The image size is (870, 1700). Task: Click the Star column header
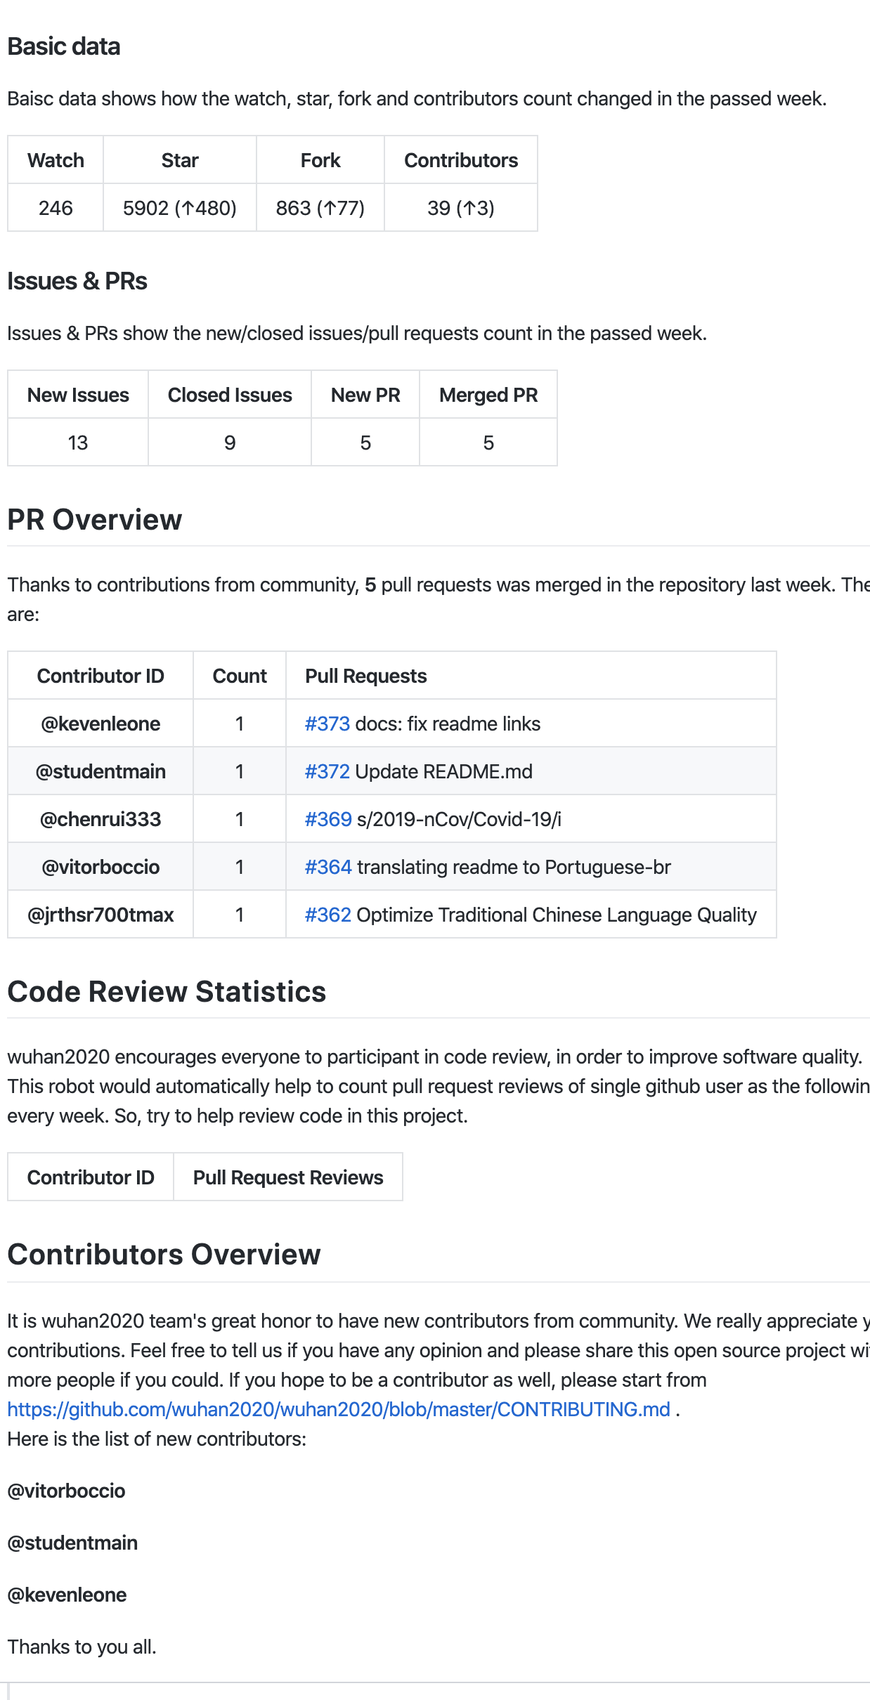[180, 160]
